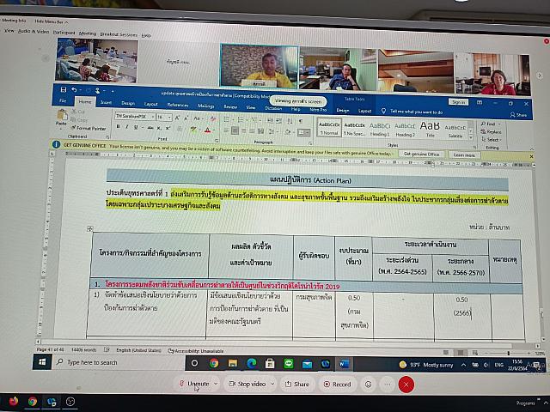Click Bold in the Word font group
Screen dimensions: 550x412
[118, 126]
